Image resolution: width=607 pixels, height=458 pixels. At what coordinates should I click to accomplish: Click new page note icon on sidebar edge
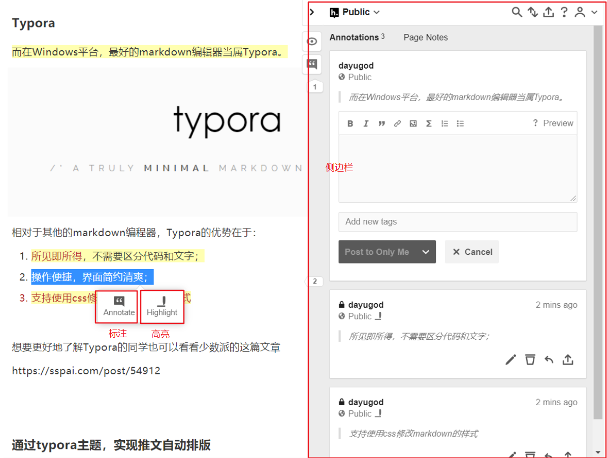point(312,64)
